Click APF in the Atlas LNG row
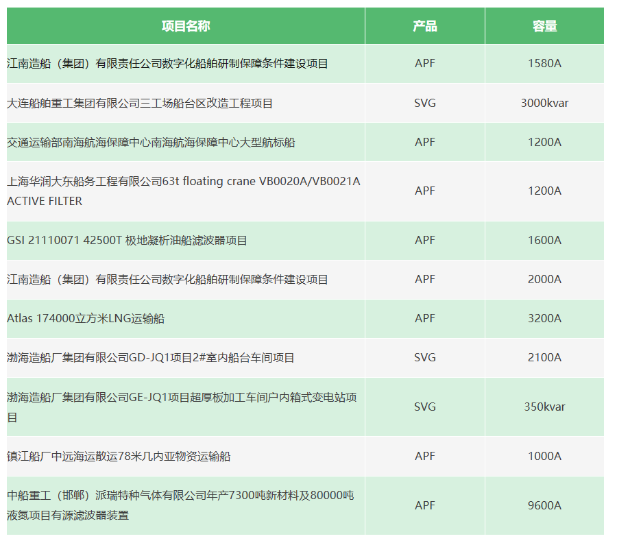This screenshot has width=617, height=543. pos(425,318)
